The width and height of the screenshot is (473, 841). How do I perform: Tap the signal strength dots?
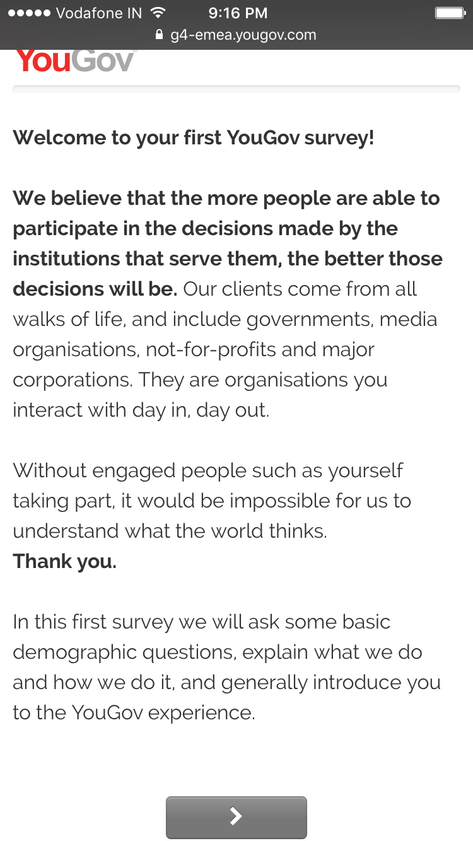pyautogui.click(x=28, y=13)
